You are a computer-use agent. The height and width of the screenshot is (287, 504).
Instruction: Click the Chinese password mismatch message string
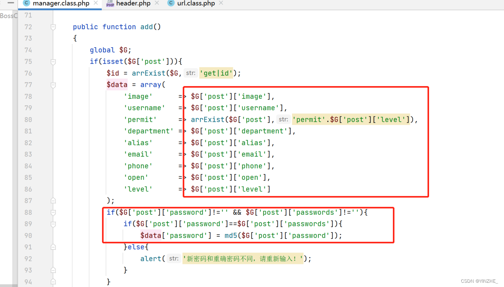(x=243, y=259)
